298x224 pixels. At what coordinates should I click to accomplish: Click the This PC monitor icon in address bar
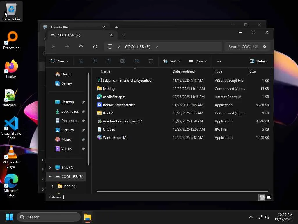point(110,47)
